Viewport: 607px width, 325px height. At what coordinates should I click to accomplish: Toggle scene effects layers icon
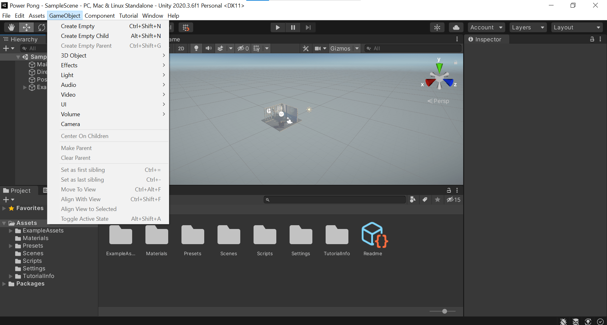[220, 48]
